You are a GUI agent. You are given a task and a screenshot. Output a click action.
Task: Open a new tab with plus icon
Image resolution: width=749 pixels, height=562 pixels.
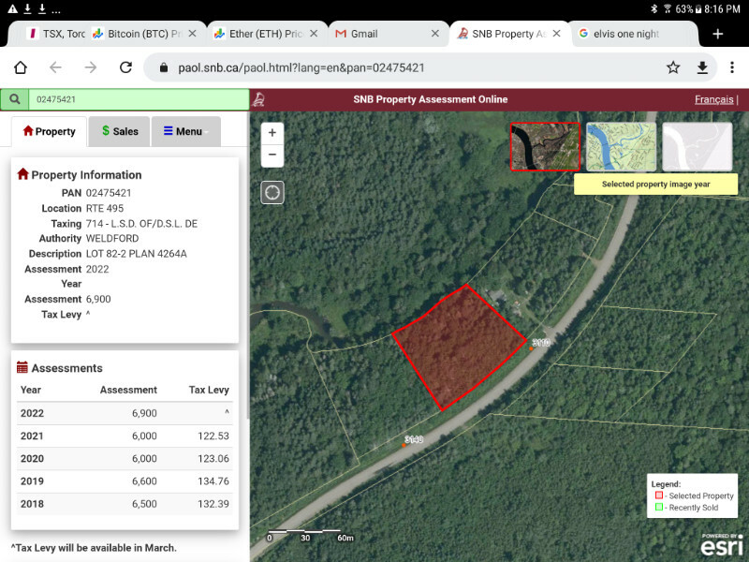point(717,34)
